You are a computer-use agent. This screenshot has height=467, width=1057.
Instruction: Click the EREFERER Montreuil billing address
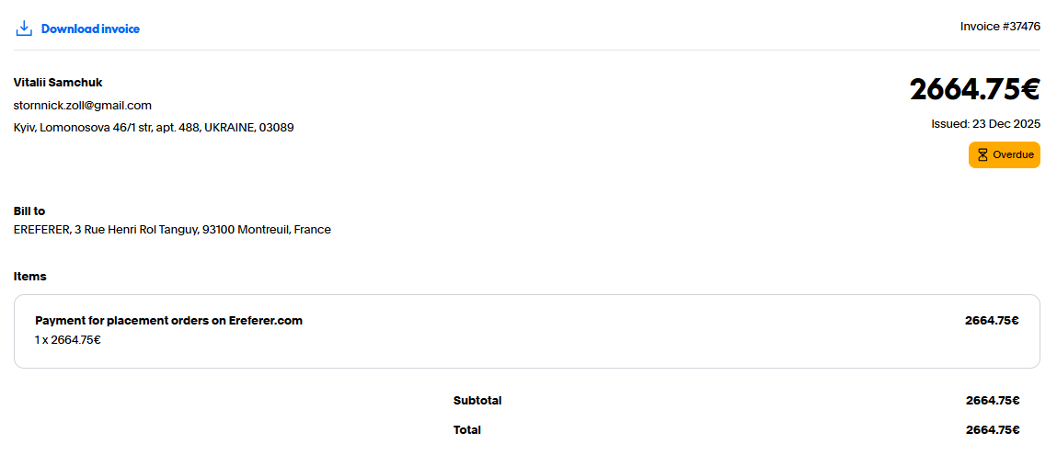[x=172, y=230]
